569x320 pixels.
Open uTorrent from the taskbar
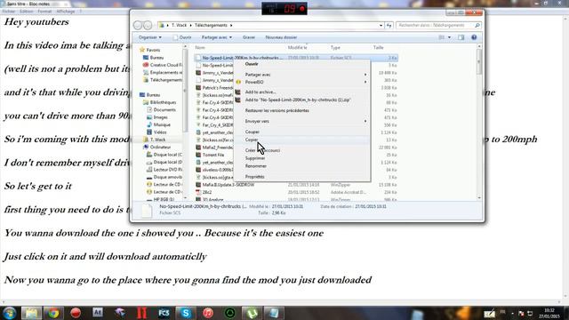tap(252, 313)
